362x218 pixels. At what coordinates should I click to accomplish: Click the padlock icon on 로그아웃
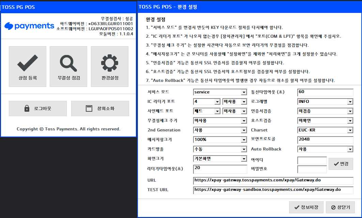pos(27,108)
